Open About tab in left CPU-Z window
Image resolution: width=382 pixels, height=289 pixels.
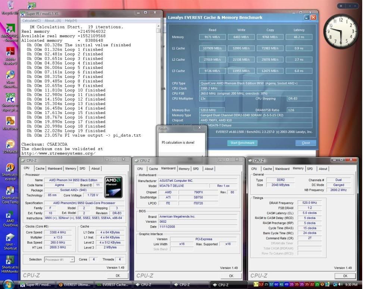click(x=95, y=169)
